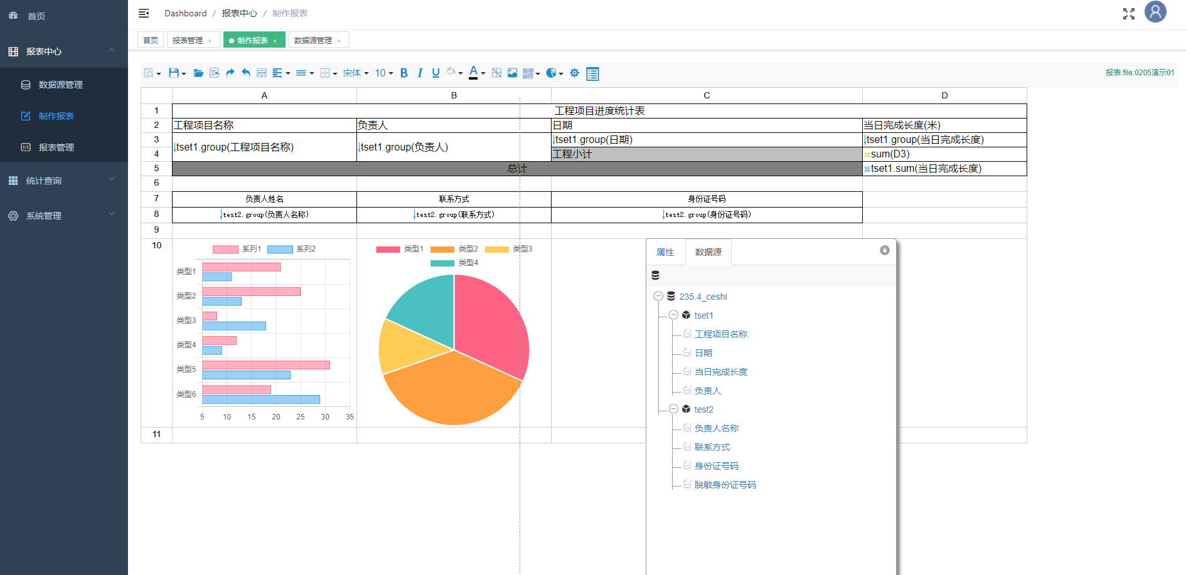Viewport: 1186px width, 575px height.
Task: Select the 当日完成长度 field in tree
Action: (x=721, y=372)
